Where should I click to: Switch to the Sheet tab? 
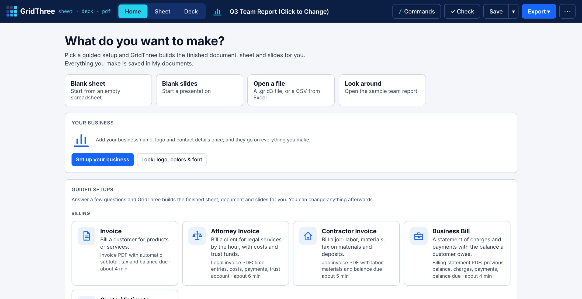point(162,11)
